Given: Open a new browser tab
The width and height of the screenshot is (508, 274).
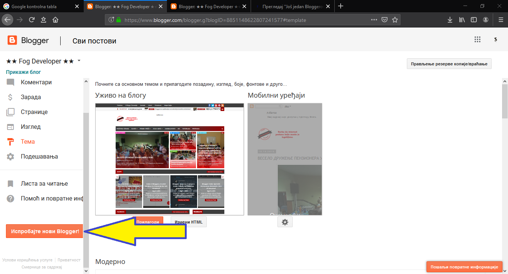Looking at the screenshot, I should click(341, 6).
